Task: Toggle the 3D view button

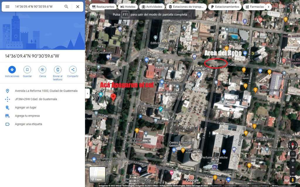Action: (x=293, y=154)
